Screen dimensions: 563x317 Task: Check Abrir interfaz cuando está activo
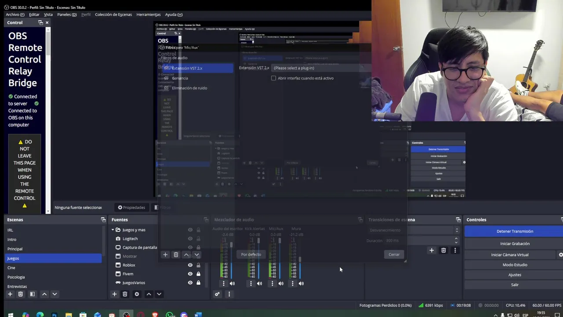pos(274,78)
